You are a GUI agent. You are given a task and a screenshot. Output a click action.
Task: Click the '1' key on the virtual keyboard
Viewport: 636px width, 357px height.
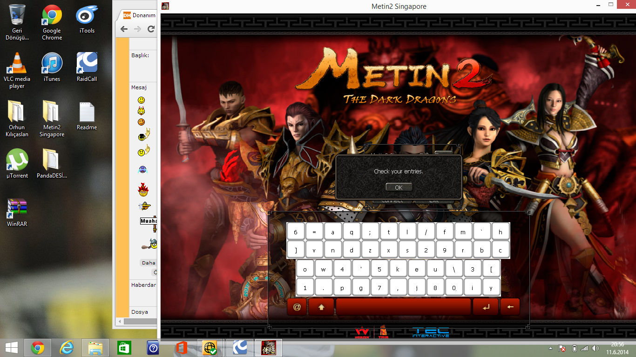coord(305,288)
